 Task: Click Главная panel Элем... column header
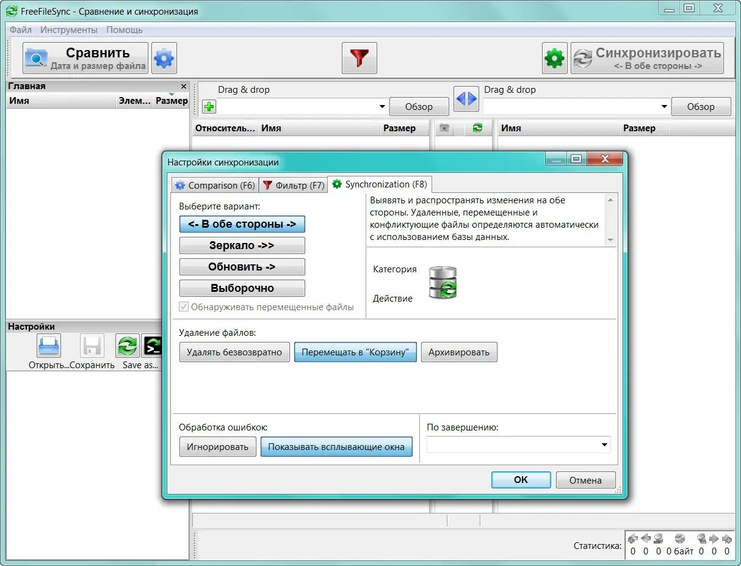(134, 101)
